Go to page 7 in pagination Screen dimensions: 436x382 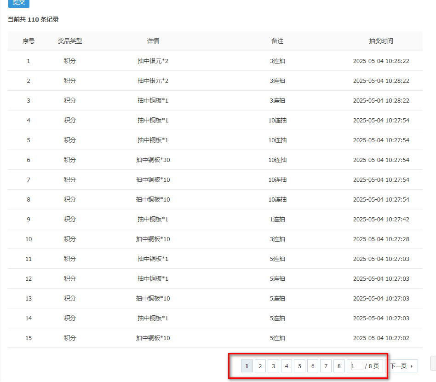(x=326, y=366)
